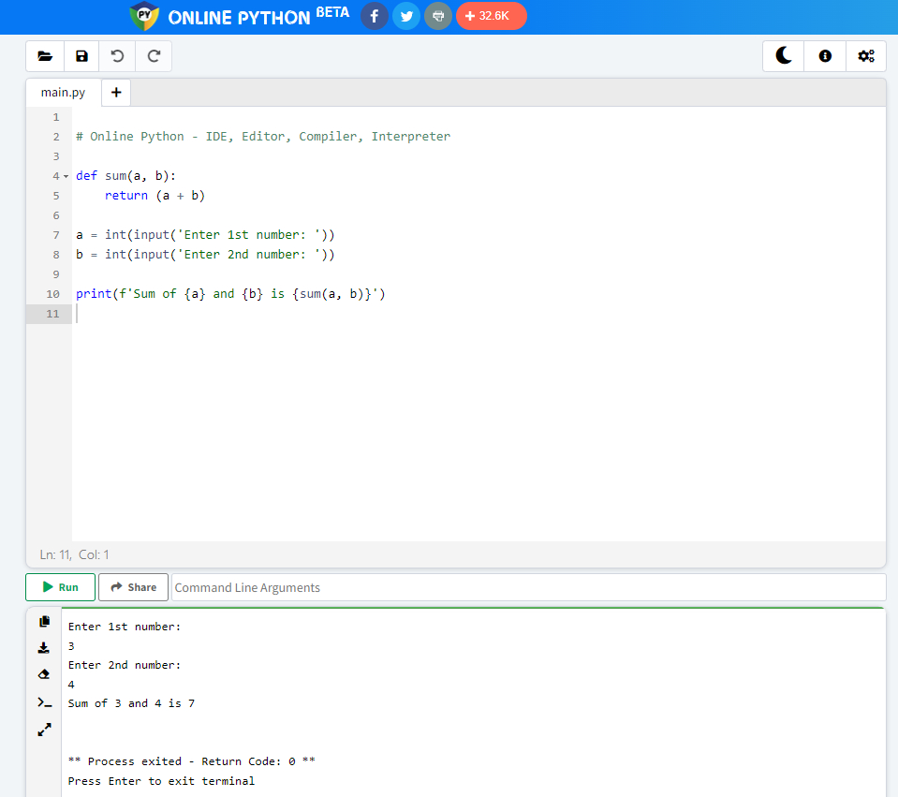Save the file with the floppy disk icon
Screen dimensions: 898x797
click(81, 56)
